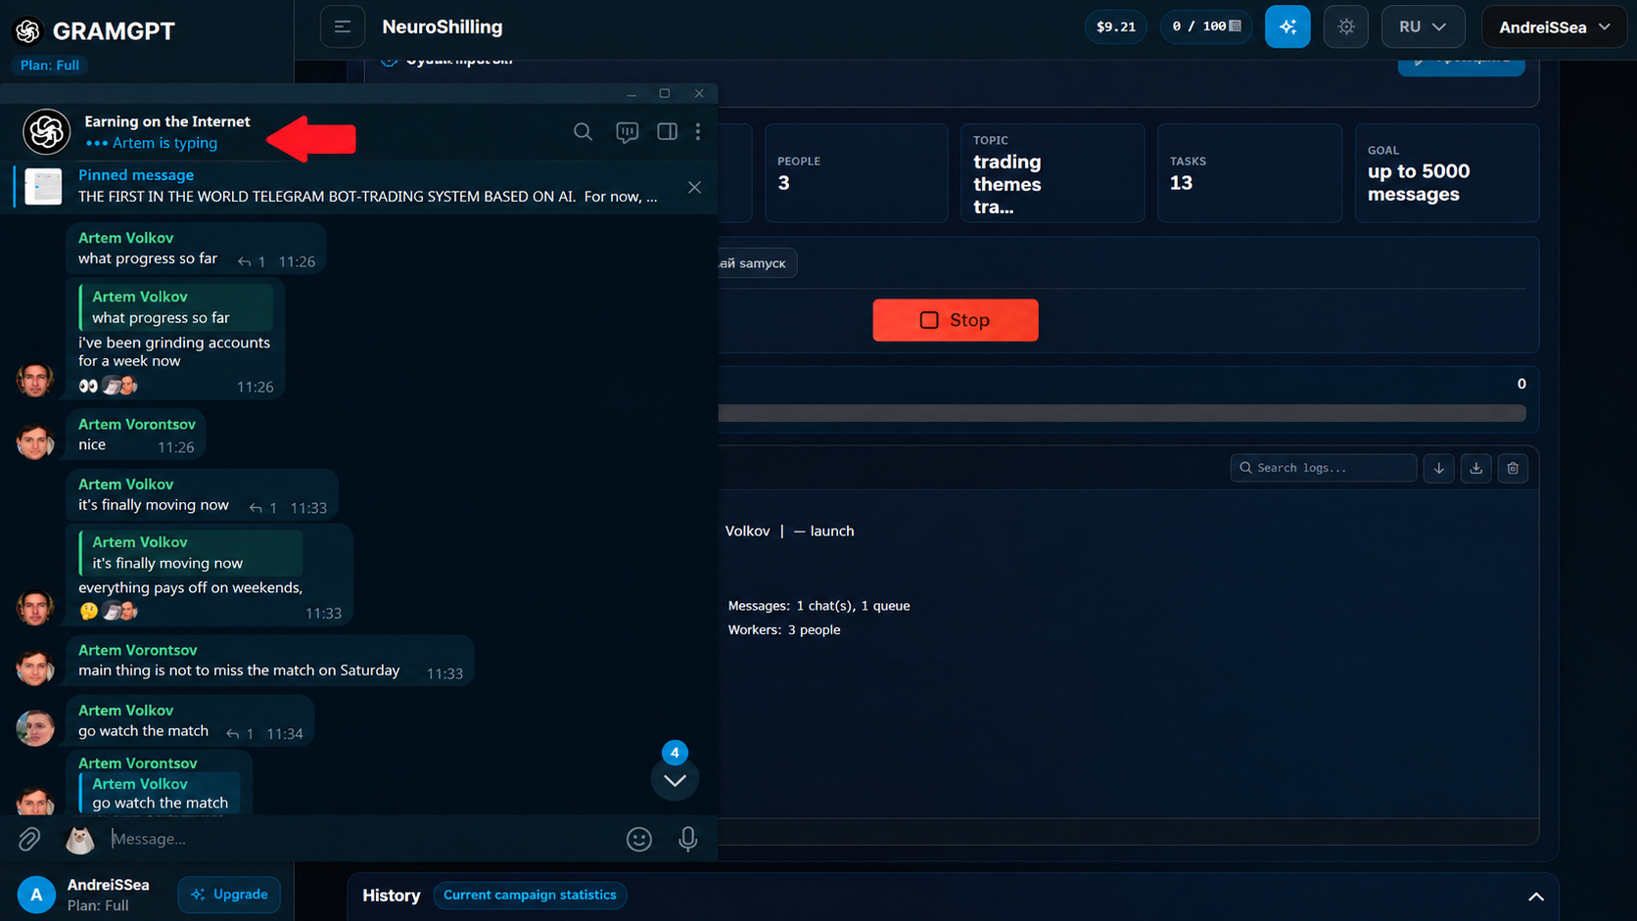Click the 'Workers: 3 people' log line
The width and height of the screenshot is (1637, 921).
point(784,630)
